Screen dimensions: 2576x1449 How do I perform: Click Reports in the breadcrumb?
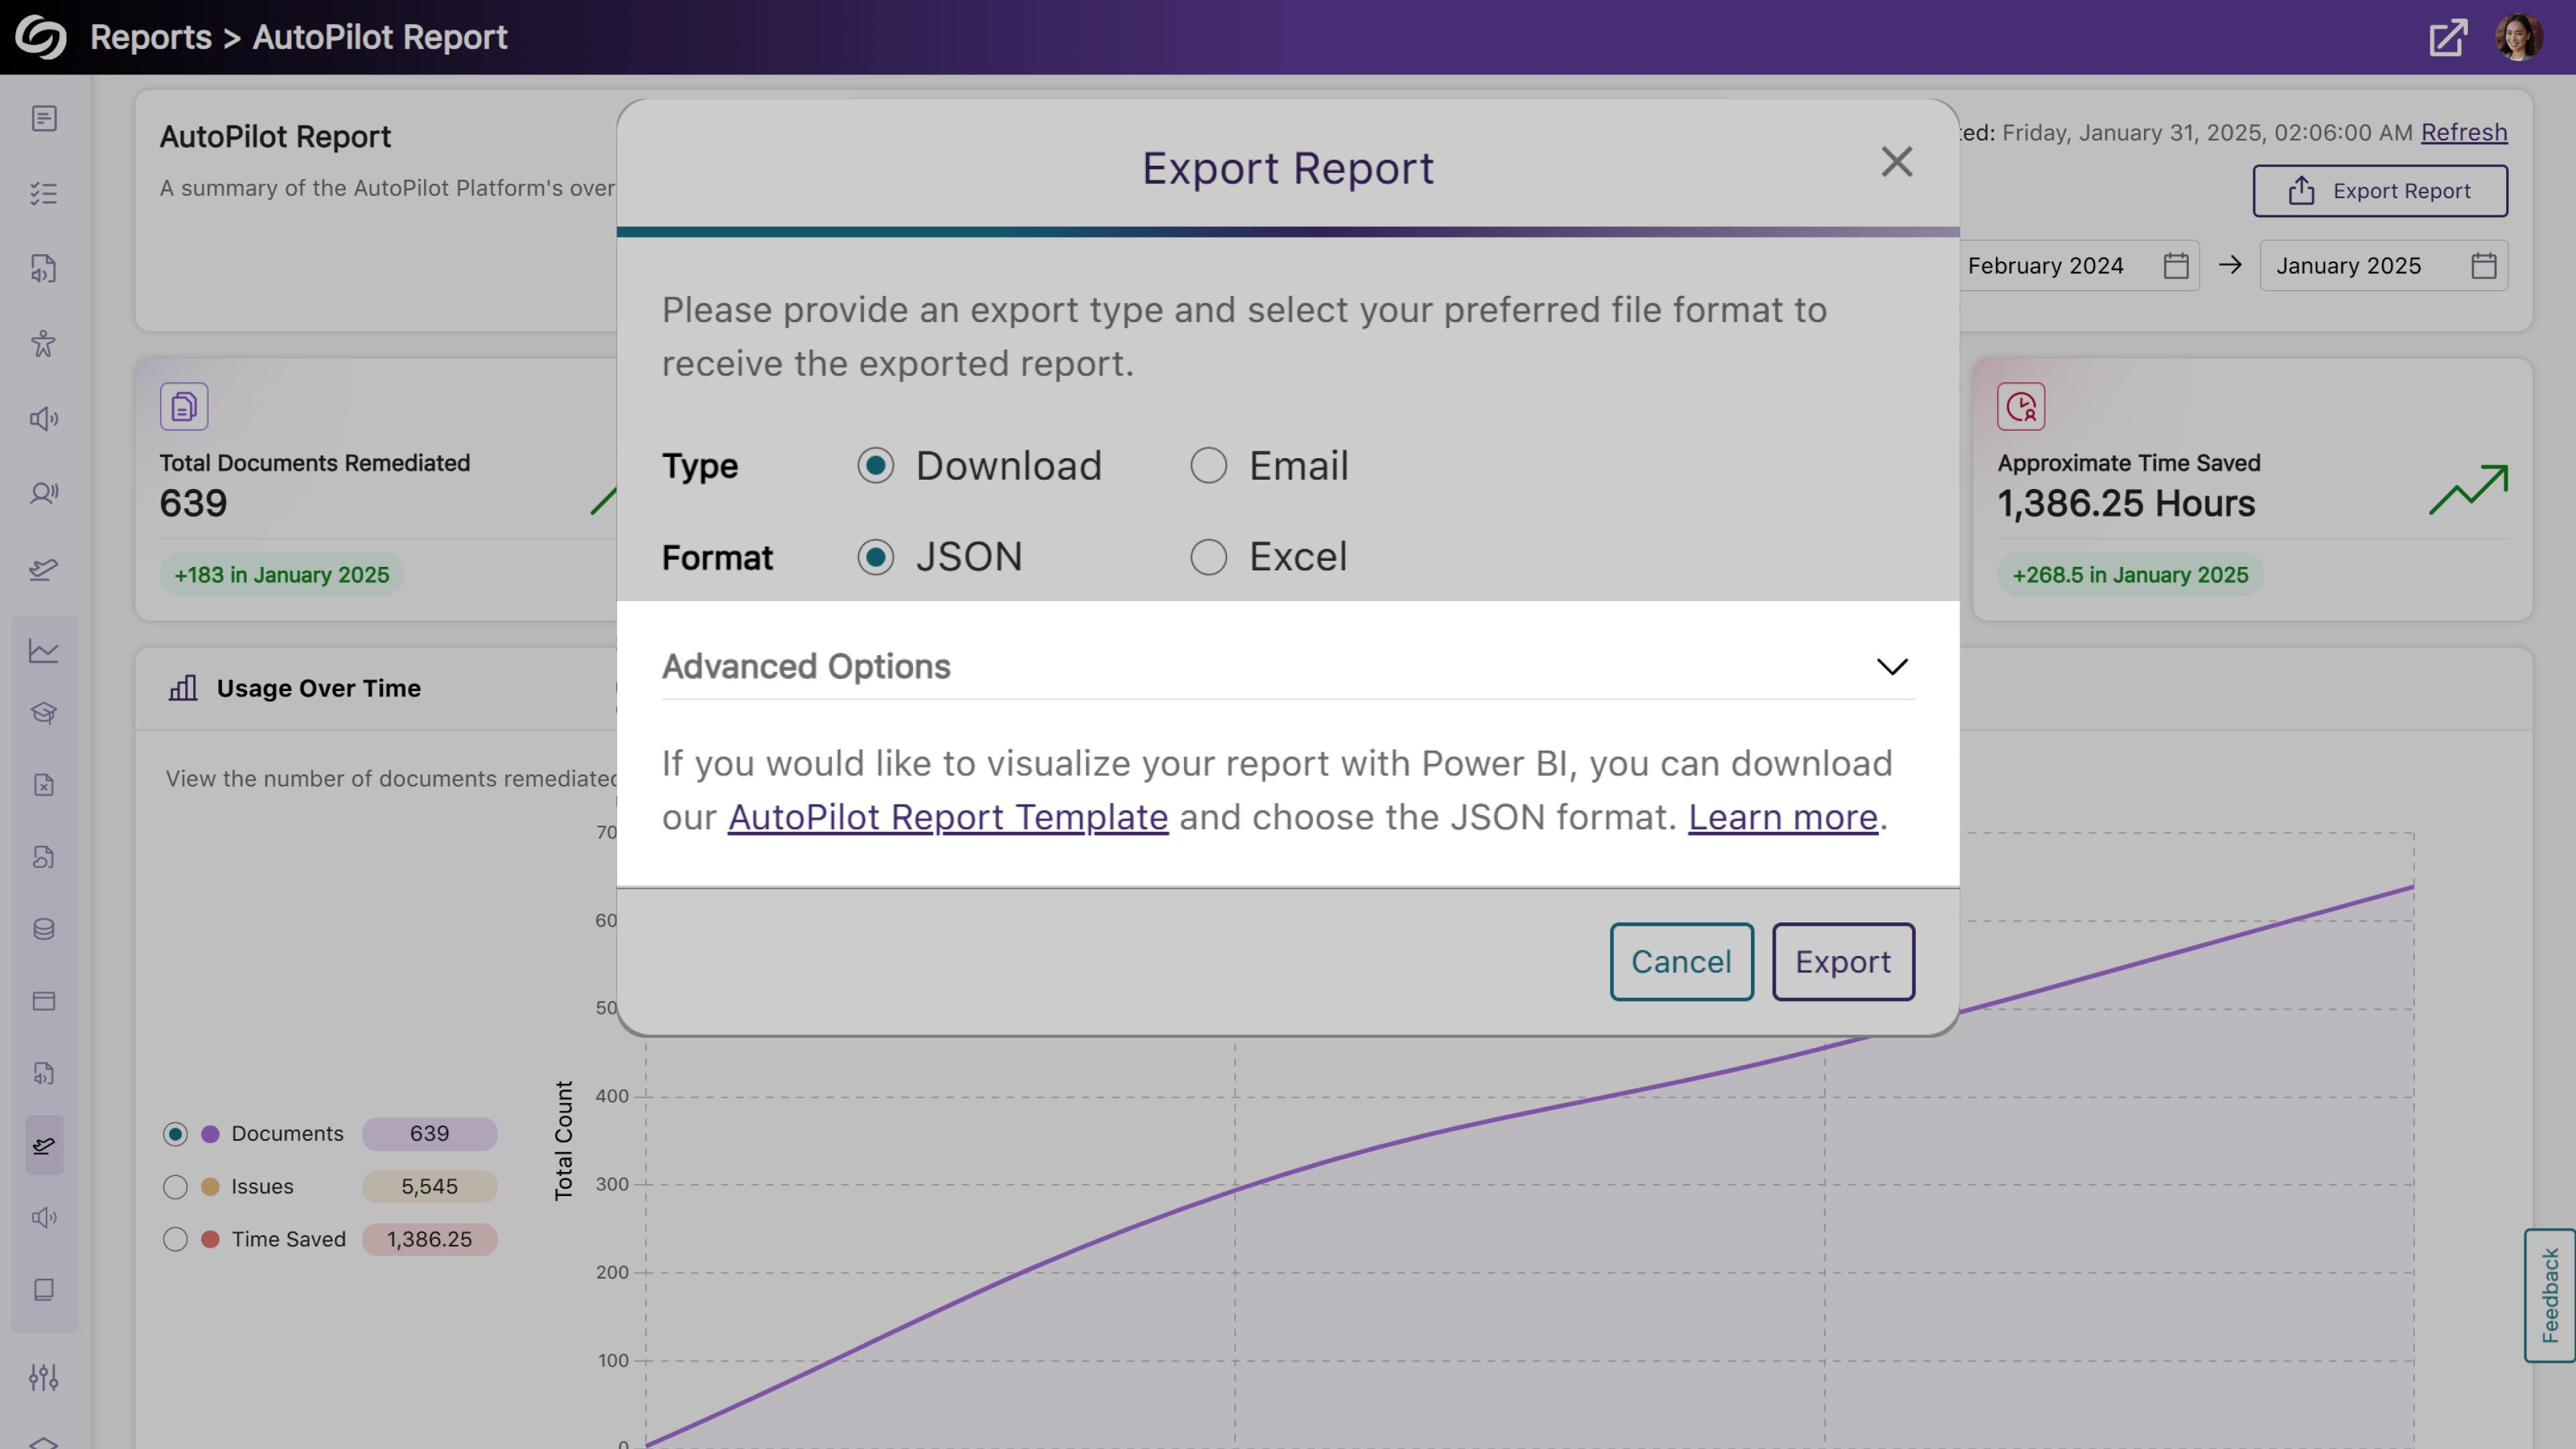(x=151, y=37)
